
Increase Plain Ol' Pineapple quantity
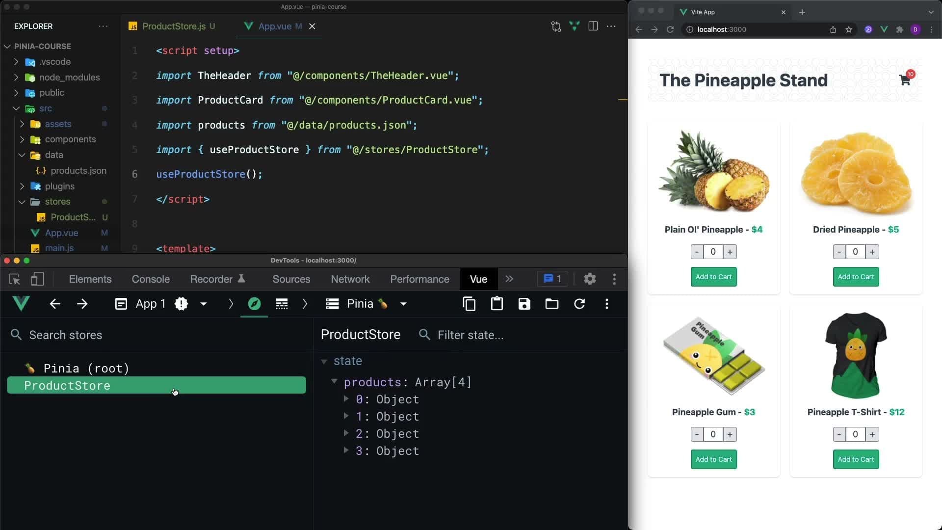point(730,252)
